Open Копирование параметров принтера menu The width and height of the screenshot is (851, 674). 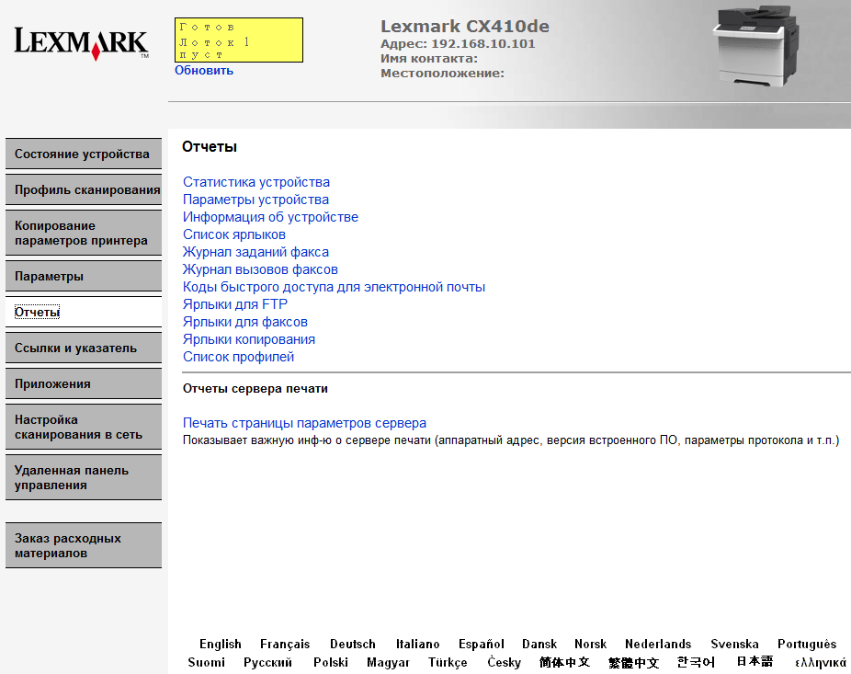84,233
